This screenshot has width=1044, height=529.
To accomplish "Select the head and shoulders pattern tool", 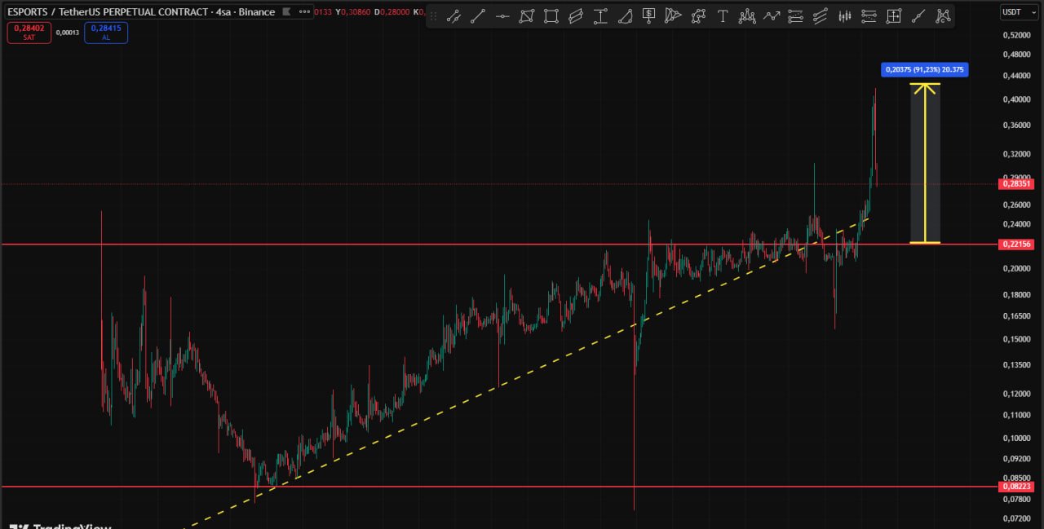I will click(x=747, y=16).
